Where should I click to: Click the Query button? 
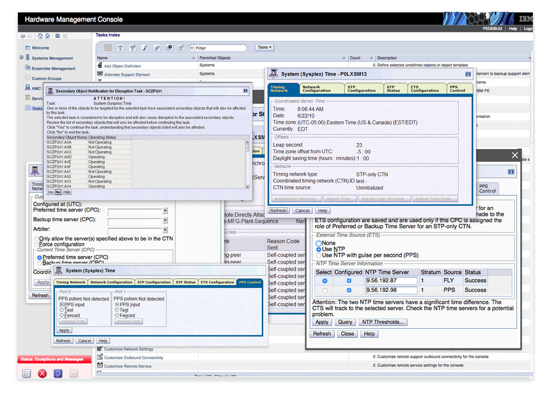[345, 322]
